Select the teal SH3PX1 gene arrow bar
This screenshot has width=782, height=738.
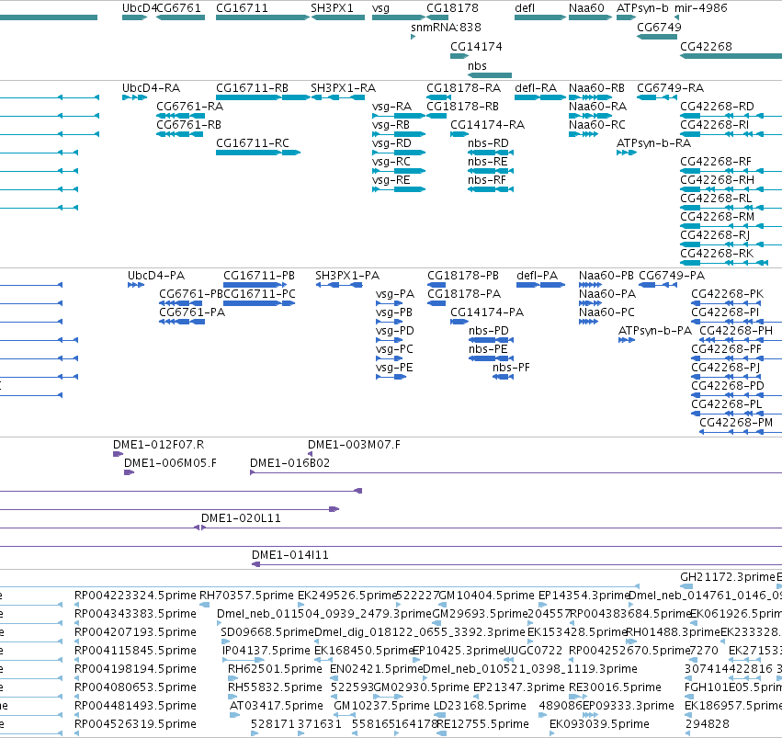pyautogui.click(x=338, y=17)
